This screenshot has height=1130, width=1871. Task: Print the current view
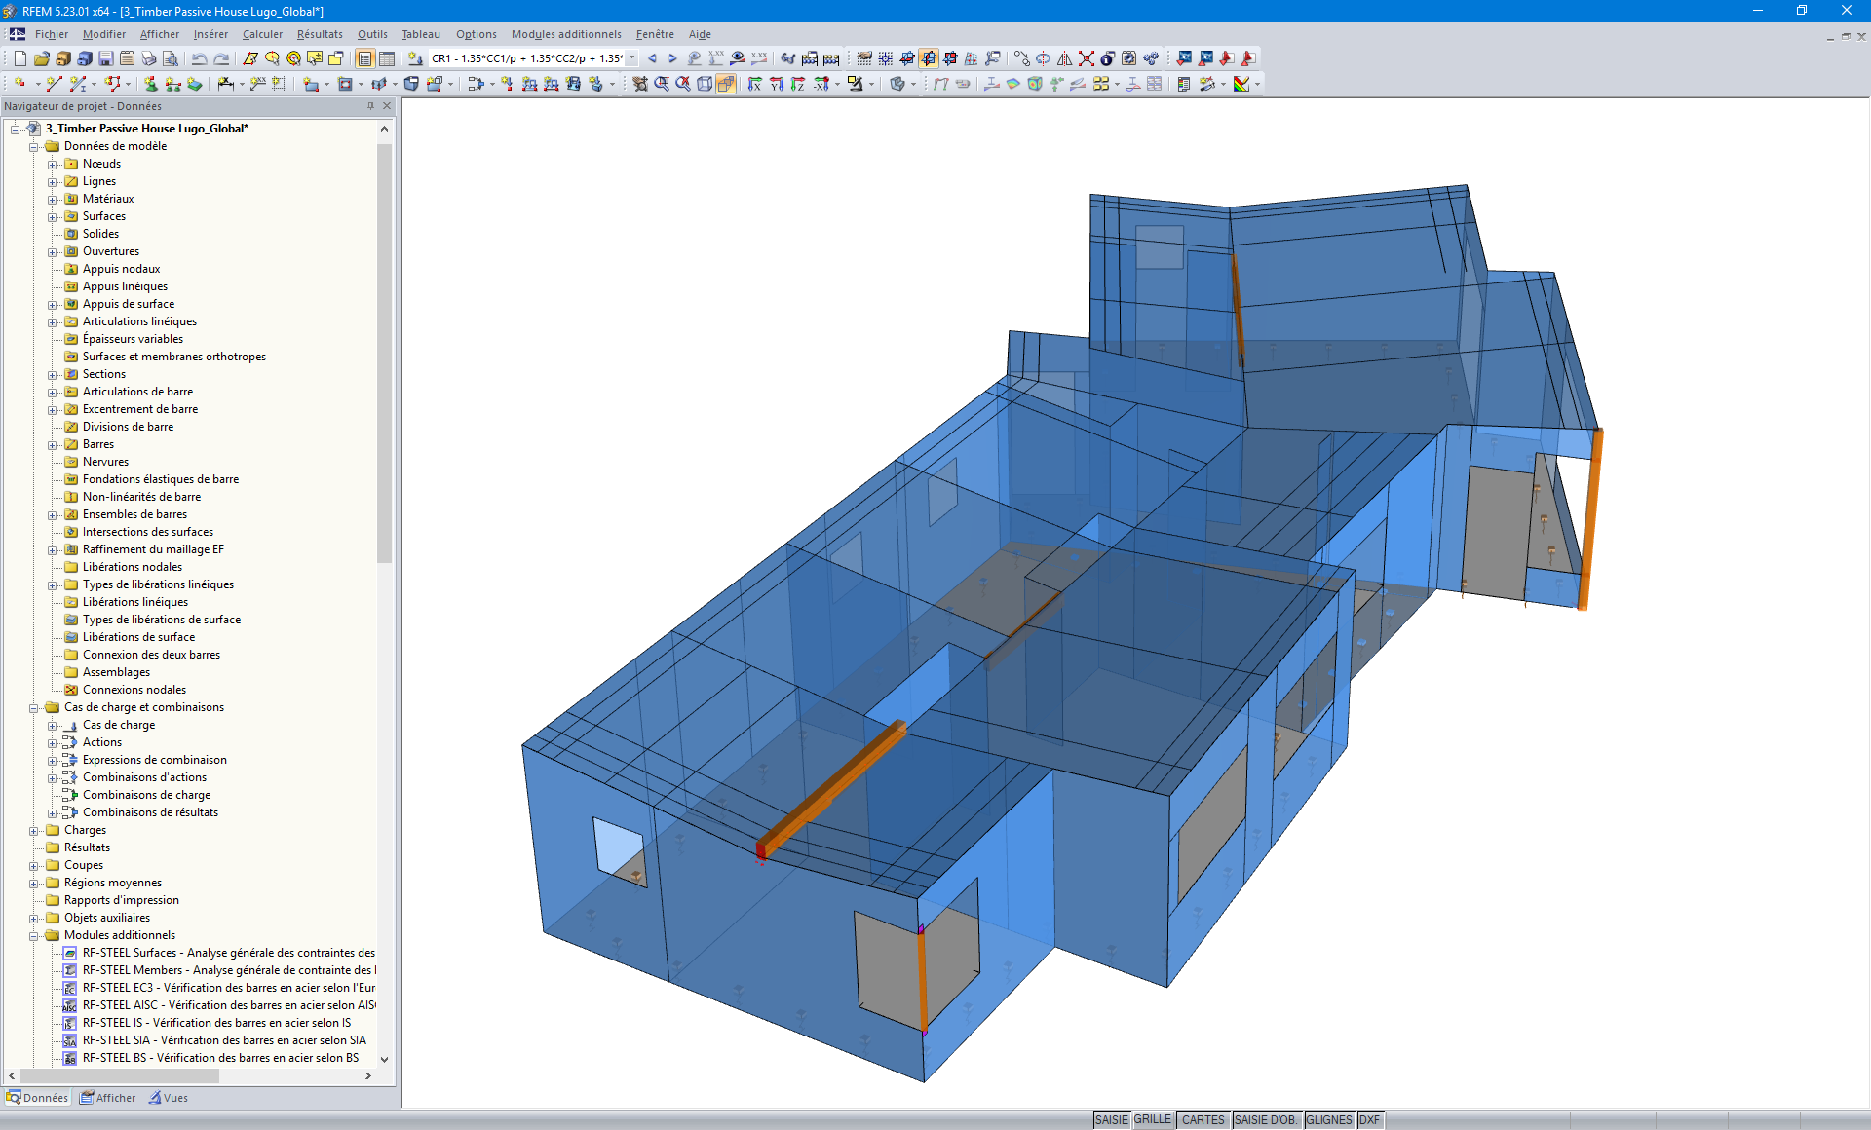click(148, 58)
